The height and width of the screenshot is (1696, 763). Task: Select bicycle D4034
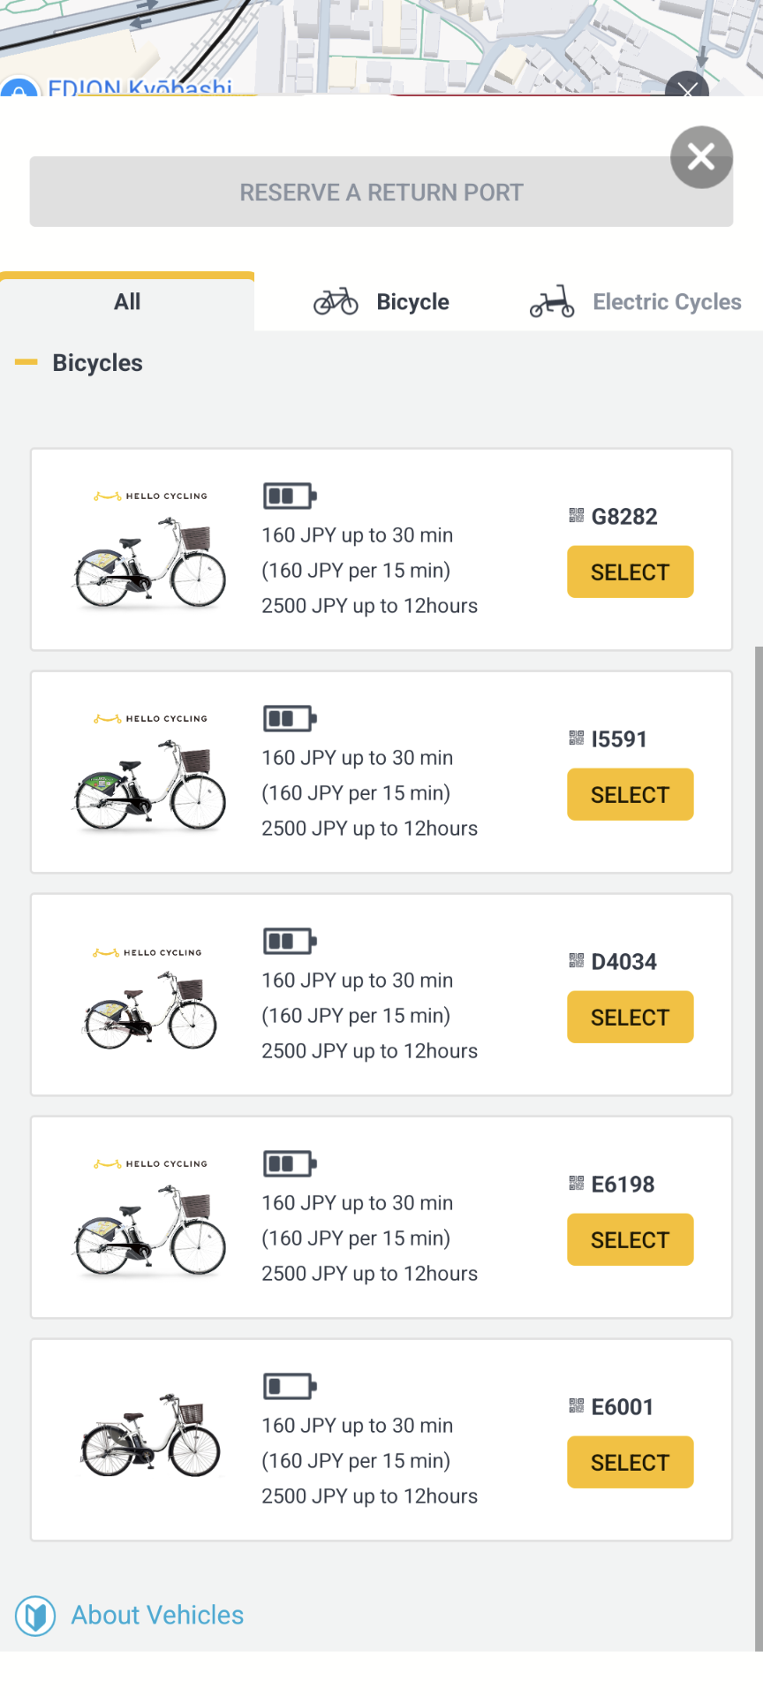coord(630,1018)
